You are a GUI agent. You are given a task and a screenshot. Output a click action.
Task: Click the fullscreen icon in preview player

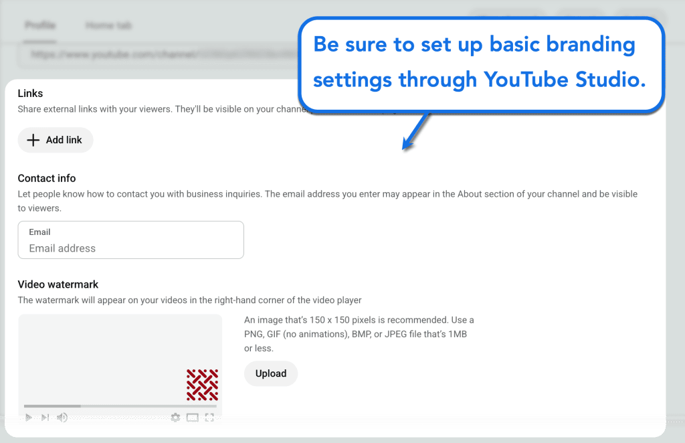(x=209, y=418)
